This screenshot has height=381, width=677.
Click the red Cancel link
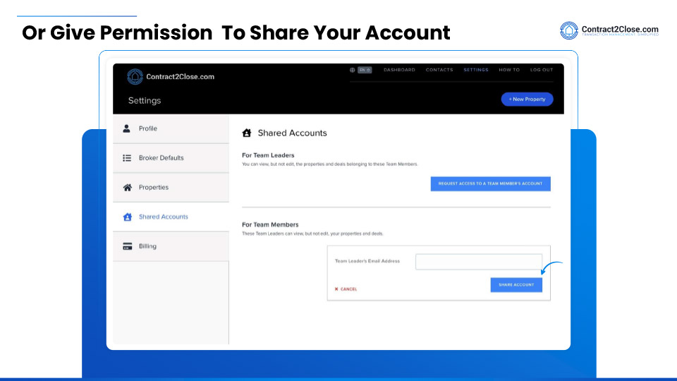coord(346,289)
